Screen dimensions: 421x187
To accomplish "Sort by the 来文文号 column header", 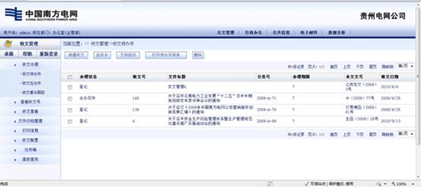I will 354,77.
